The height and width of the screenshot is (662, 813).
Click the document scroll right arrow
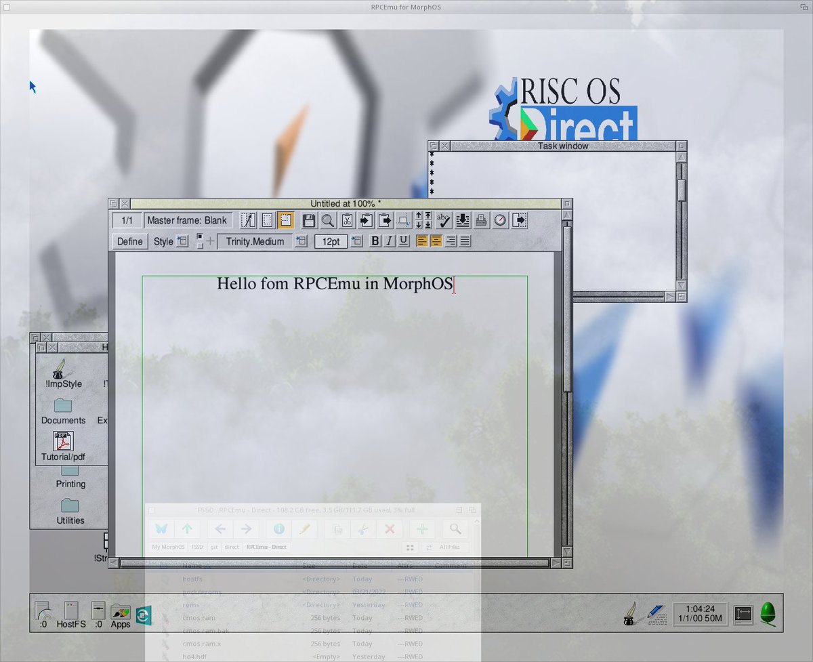(x=556, y=562)
